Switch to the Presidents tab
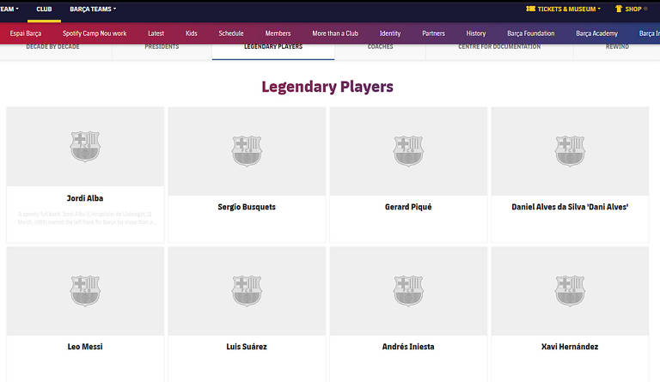Viewport: 660px width, 382px height. 162,46
